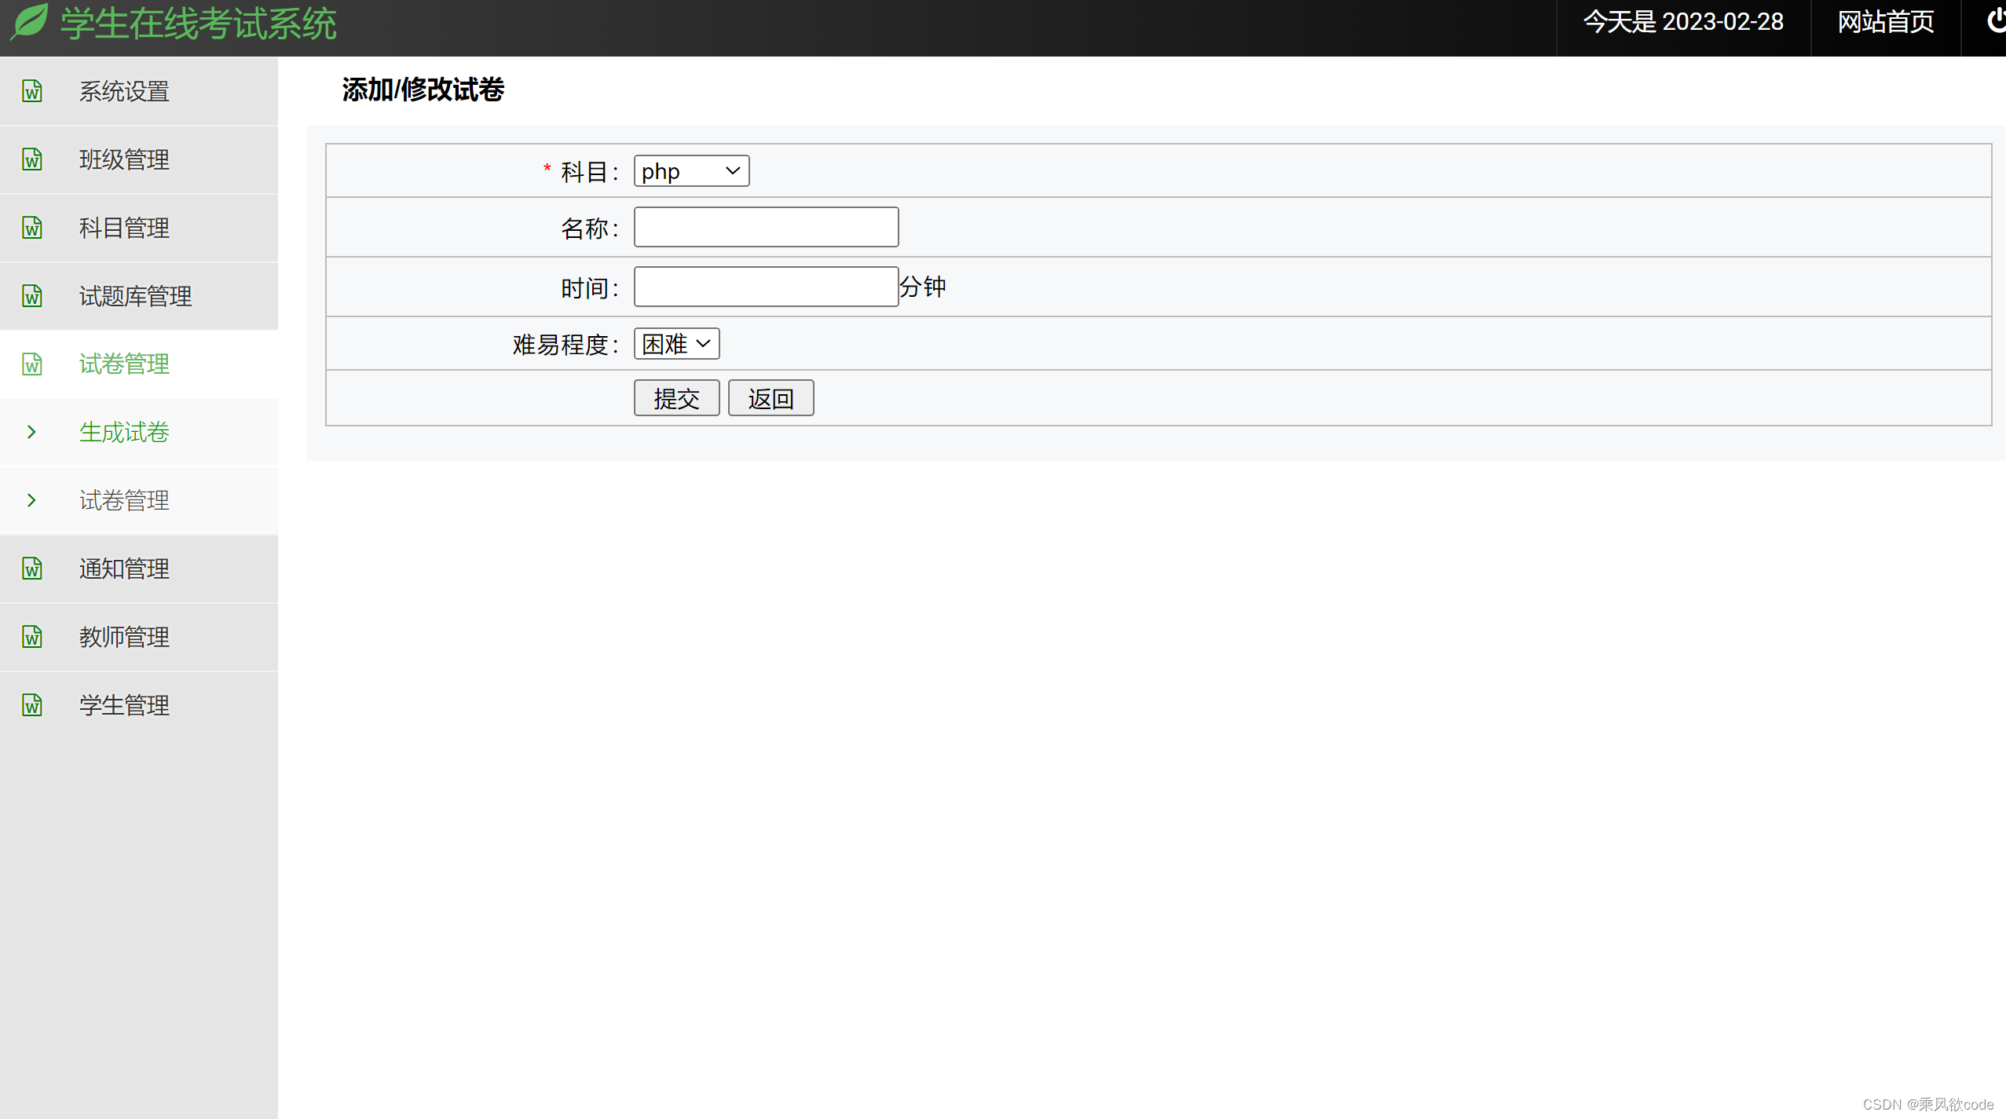The height and width of the screenshot is (1119, 2006).
Task: Click the document icon beside 科目管理
Action: pos(32,228)
